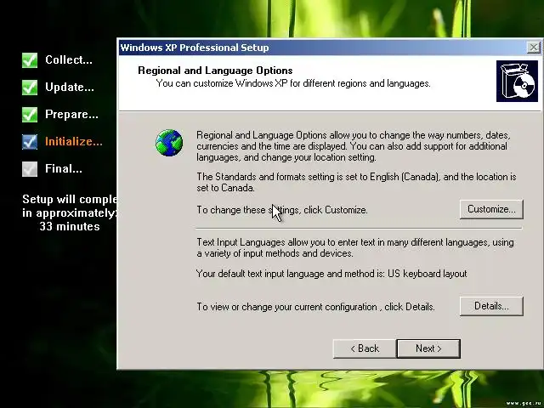Click the green checkmark beside Update
Screen dimensions: 544x408
[x=30, y=87]
